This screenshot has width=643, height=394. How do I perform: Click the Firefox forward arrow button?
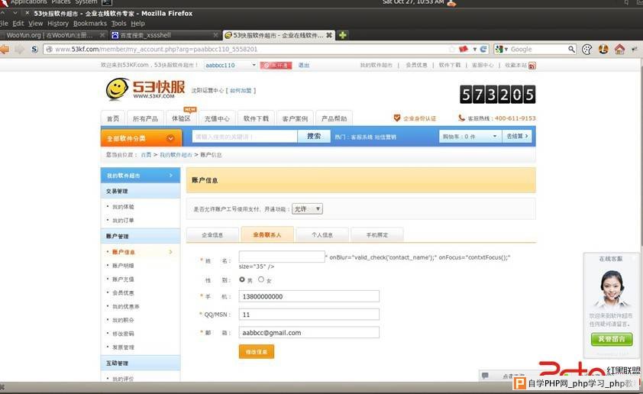19,49
